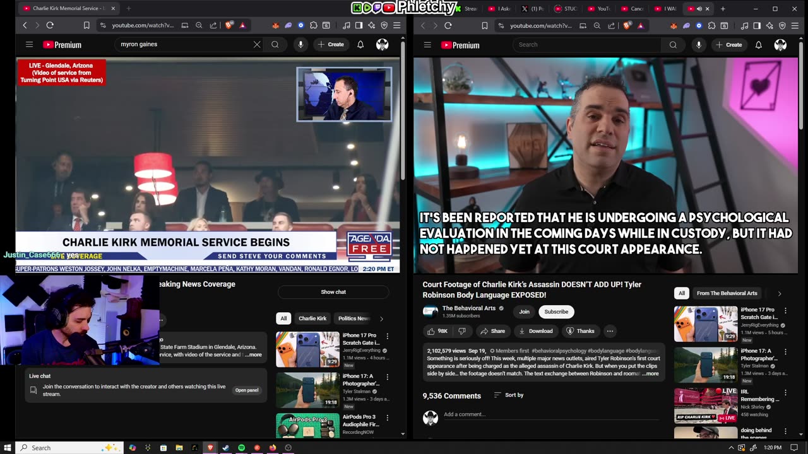Bookmark page in the left browser window
The image size is (808, 454).
(x=86, y=25)
